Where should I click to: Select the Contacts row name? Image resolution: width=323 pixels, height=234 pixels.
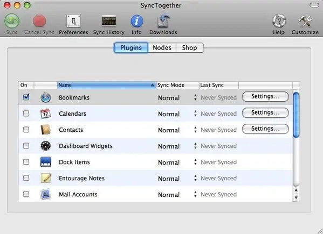71,130
